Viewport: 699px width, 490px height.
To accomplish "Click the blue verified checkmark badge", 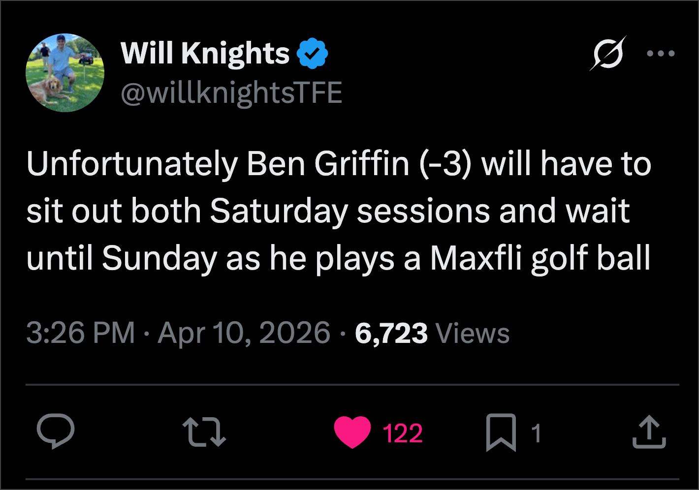I will click(x=312, y=53).
